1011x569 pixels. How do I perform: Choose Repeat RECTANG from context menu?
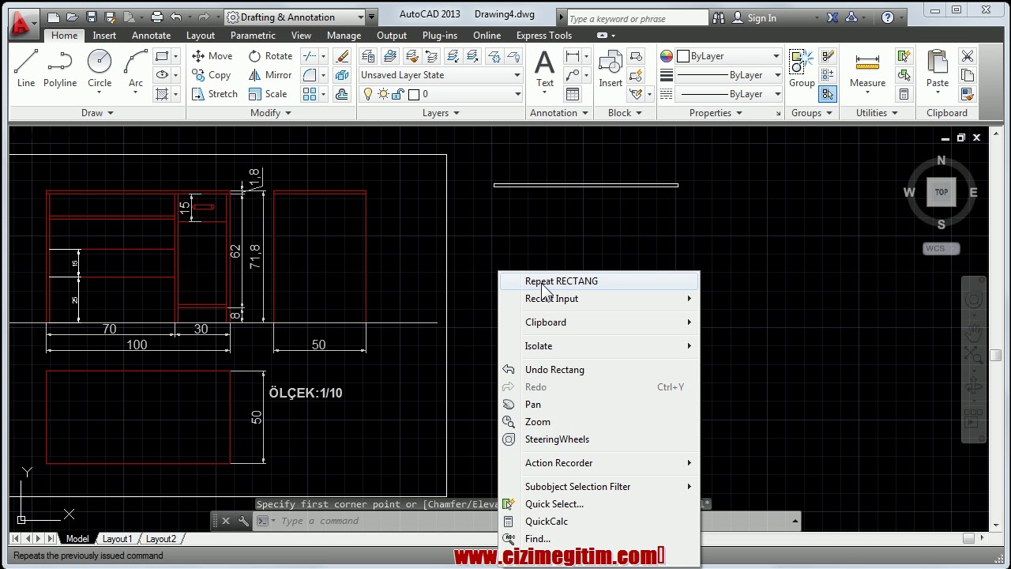pyautogui.click(x=599, y=281)
